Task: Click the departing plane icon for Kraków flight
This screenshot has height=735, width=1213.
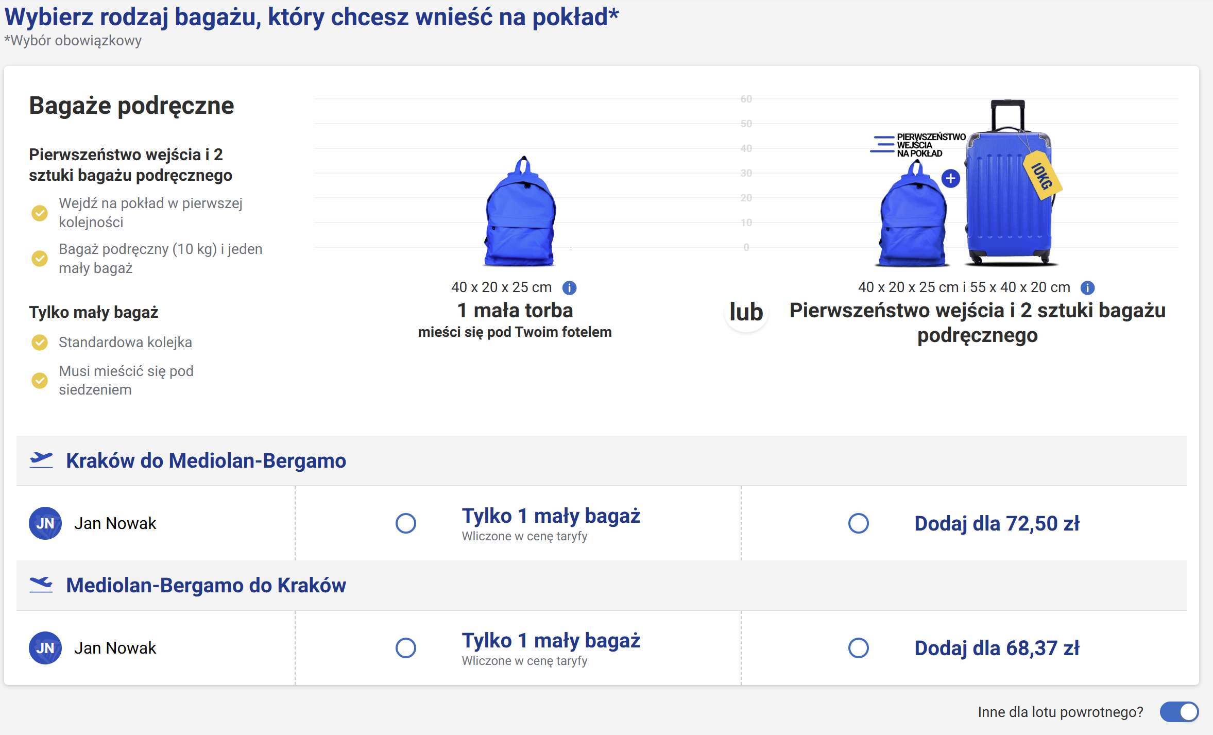Action: click(41, 460)
